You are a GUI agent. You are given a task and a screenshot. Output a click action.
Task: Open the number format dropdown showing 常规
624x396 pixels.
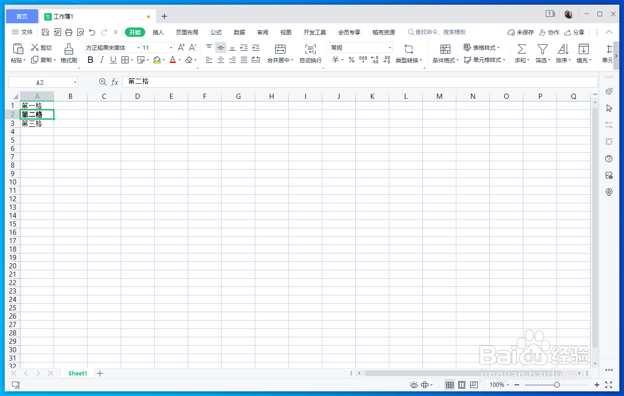[389, 47]
